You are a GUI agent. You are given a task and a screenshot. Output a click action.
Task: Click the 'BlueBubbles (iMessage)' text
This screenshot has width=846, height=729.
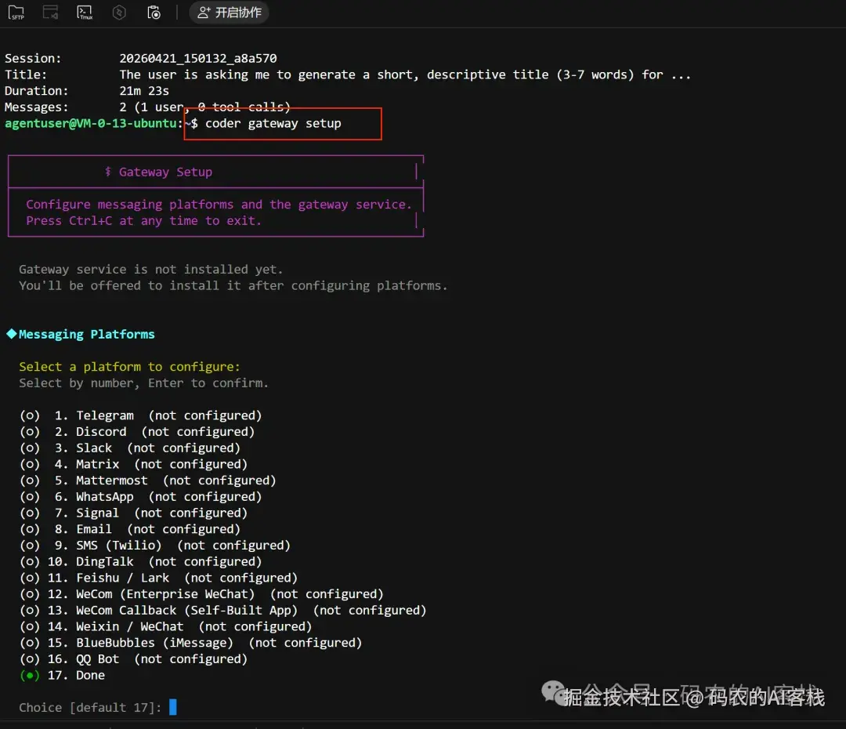(x=154, y=643)
